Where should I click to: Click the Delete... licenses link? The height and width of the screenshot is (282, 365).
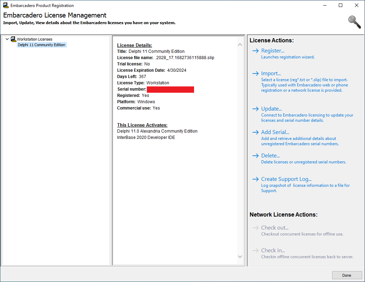(270, 156)
